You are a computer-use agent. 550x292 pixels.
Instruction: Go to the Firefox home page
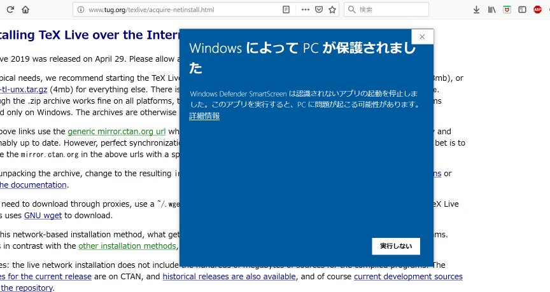[x=25, y=10]
